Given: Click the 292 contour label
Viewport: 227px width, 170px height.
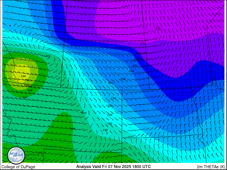Looking at the screenshot, I should tap(110, 106).
